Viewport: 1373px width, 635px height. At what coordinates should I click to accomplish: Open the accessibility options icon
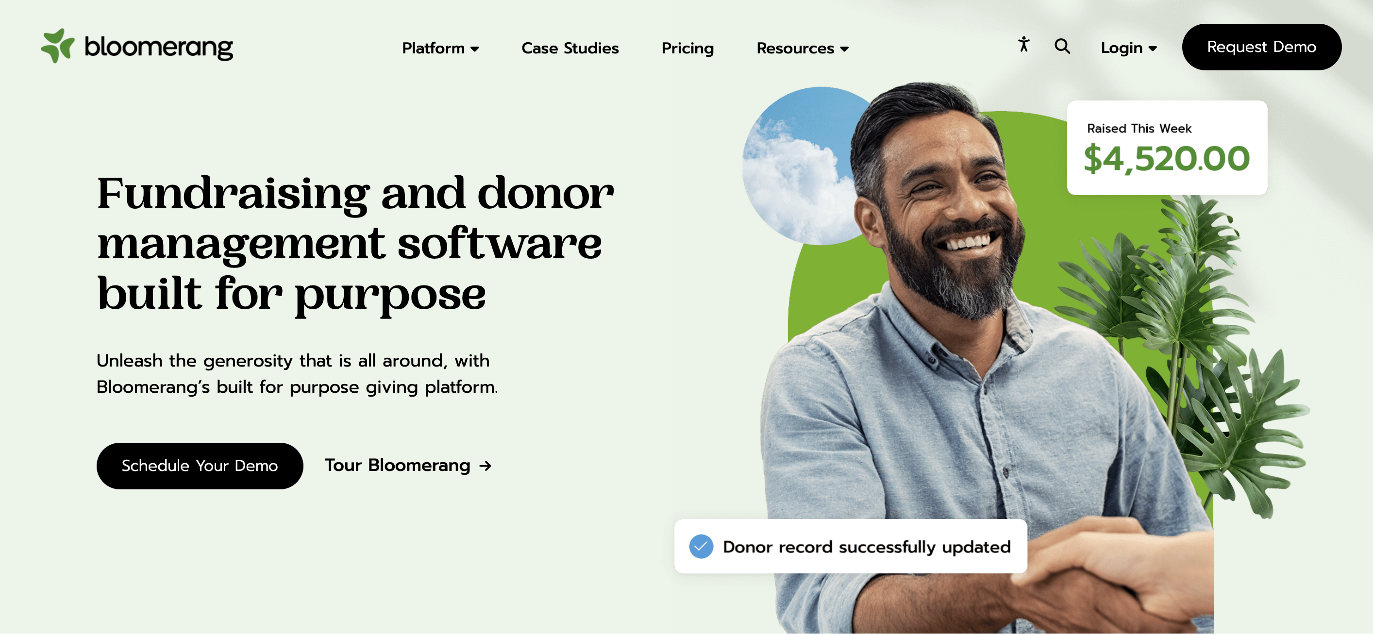click(x=1023, y=44)
